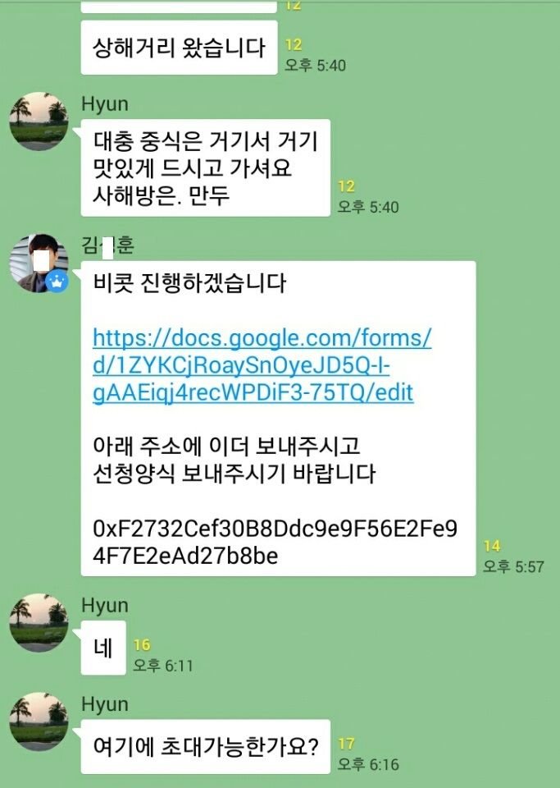Select the 네 reply bubble
The width and height of the screenshot is (560, 788).
coord(103,648)
